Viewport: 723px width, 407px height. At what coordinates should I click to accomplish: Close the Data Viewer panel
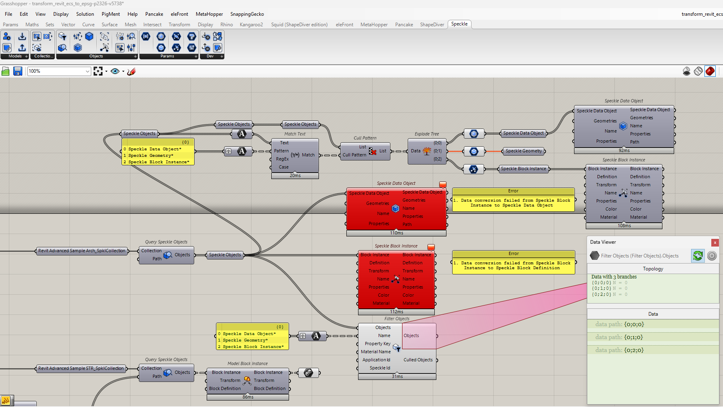[715, 243]
